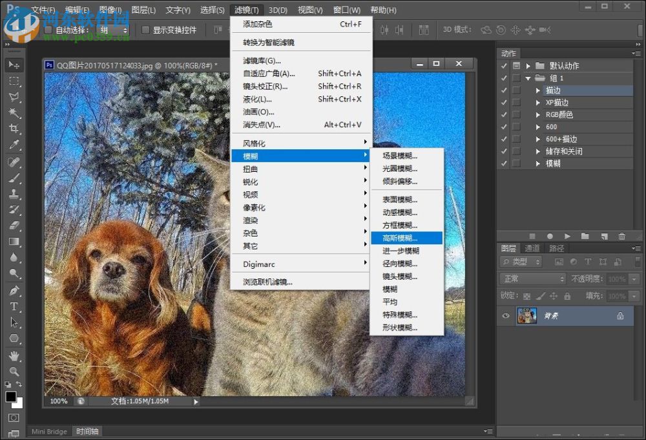Open the foreground color swatch
Image resolution: width=646 pixels, height=440 pixels.
coord(10,397)
